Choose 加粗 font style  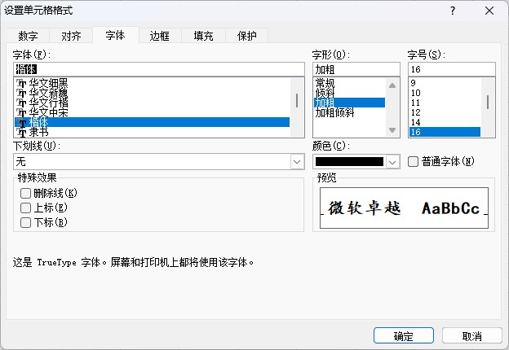(349, 103)
